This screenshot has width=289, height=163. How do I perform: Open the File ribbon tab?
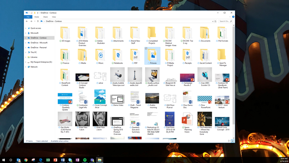point(28,17)
